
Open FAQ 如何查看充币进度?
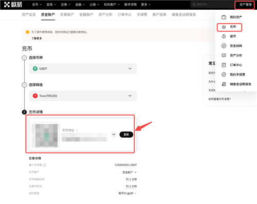[x=219, y=99]
